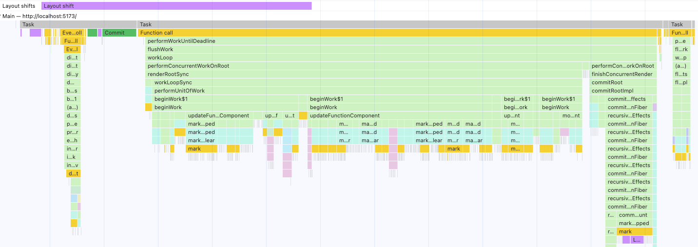Select the finishConcurrentRender frame

[623, 74]
